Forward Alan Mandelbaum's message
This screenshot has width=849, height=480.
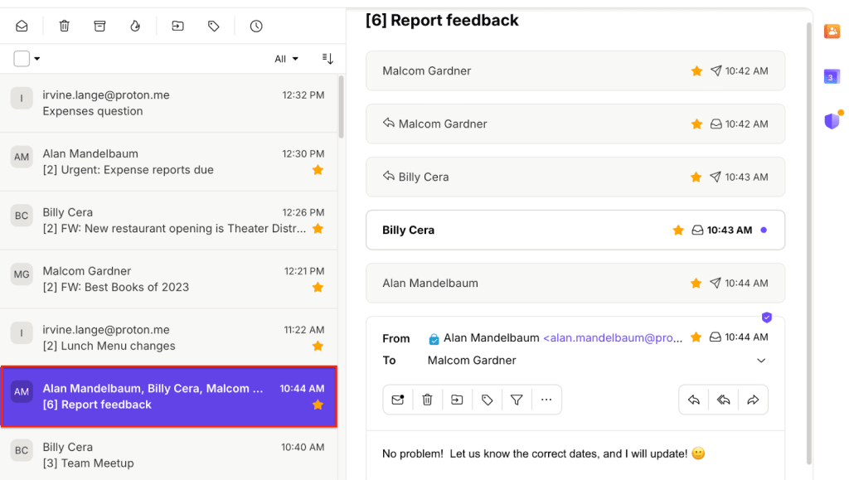(x=753, y=399)
